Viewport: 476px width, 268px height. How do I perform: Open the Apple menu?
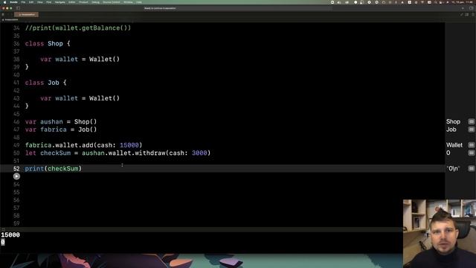click(4, 2)
